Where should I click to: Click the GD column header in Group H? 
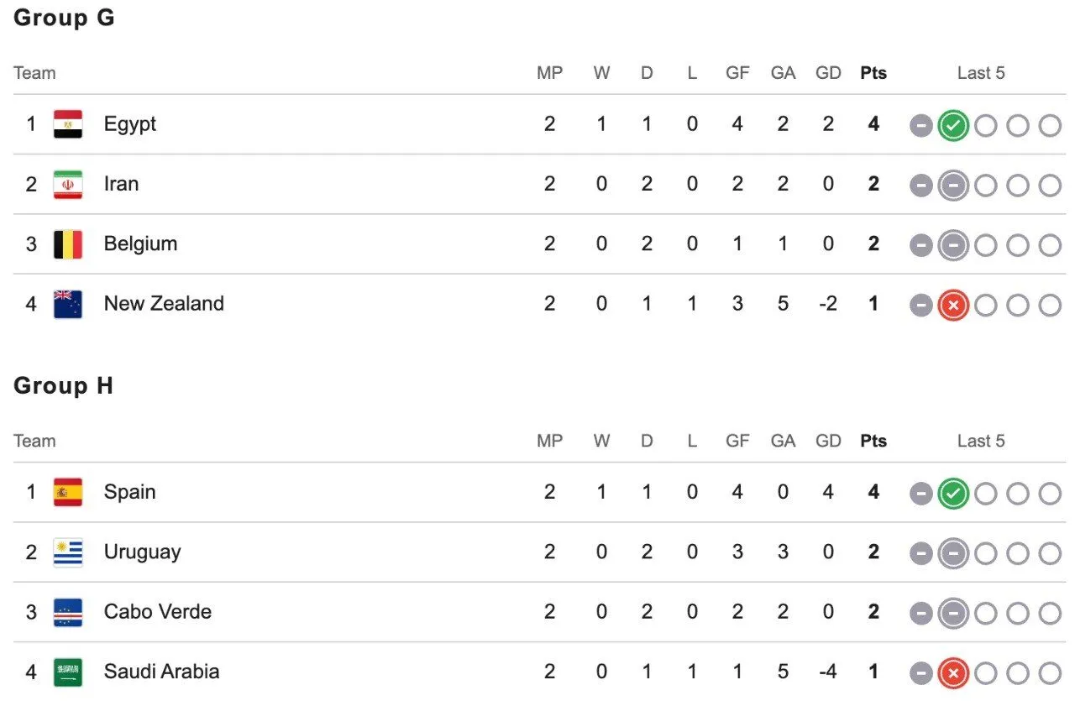(x=828, y=441)
